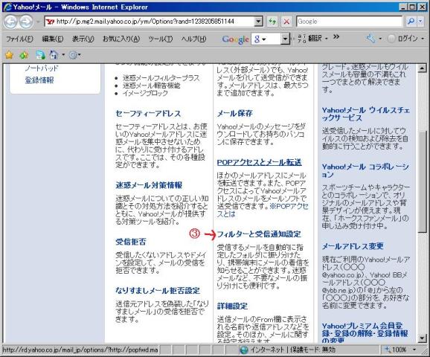Image resolution: width=430 pixels, height=357 pixels.
Task: Open the 表示(V) menu
Action: (x=83, y=39)
